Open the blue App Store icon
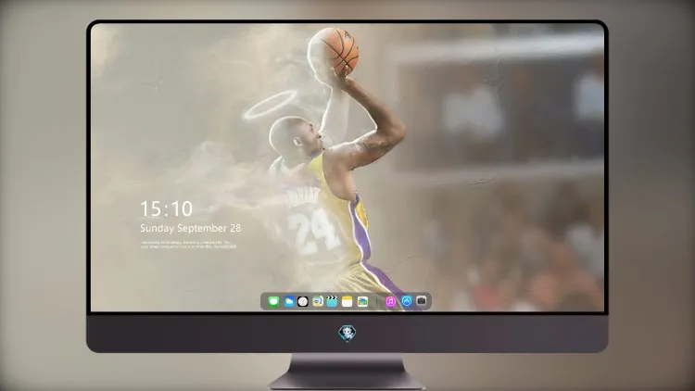This screenshot has height=391, width=695. (x=407, y=301)
